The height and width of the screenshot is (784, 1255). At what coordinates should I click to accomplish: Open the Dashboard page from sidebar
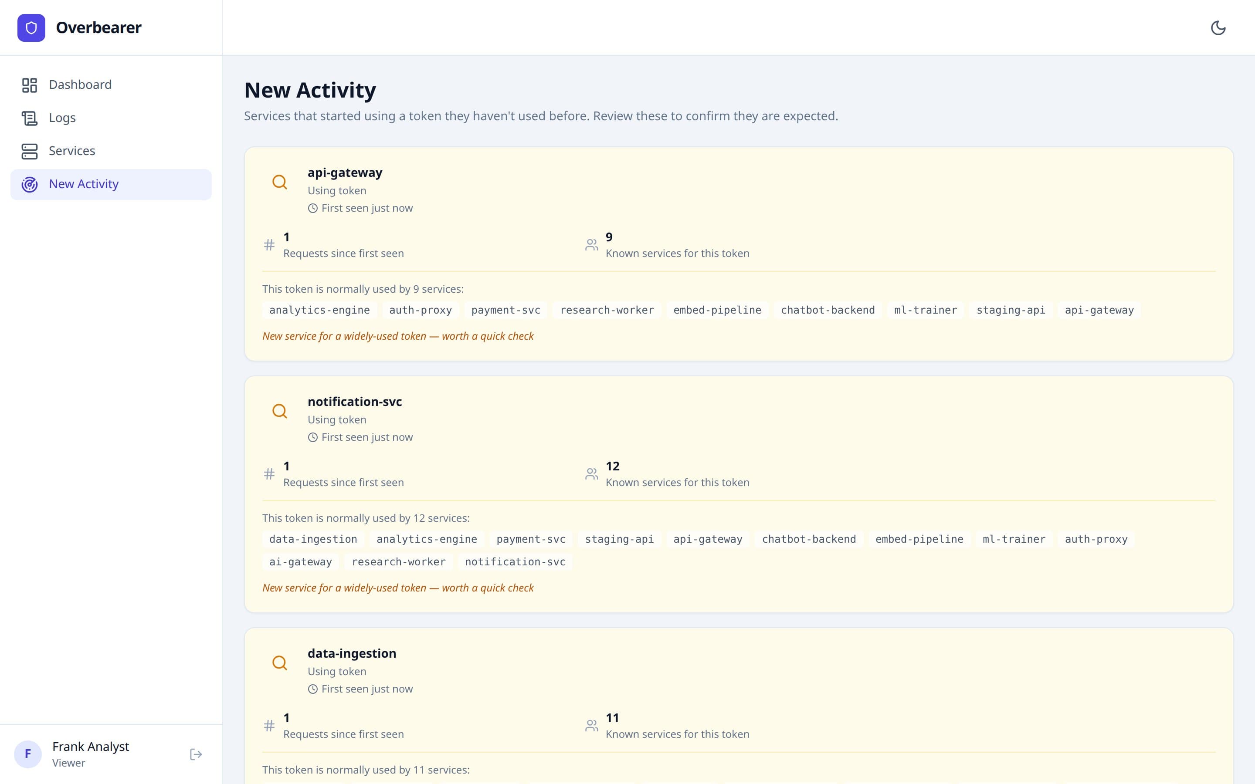(80, 84)
